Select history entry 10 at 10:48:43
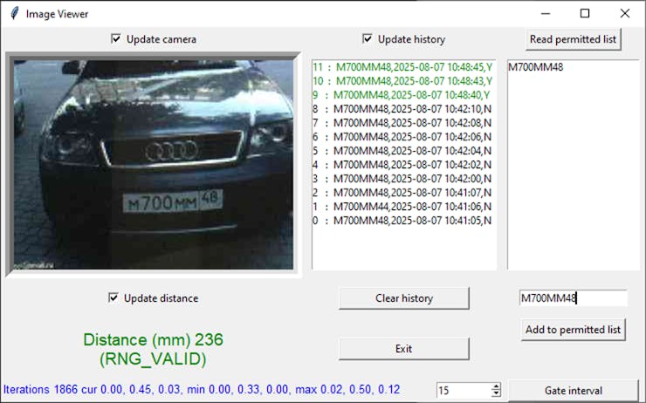This screenshot has height=403, width=646. [402, 81]
